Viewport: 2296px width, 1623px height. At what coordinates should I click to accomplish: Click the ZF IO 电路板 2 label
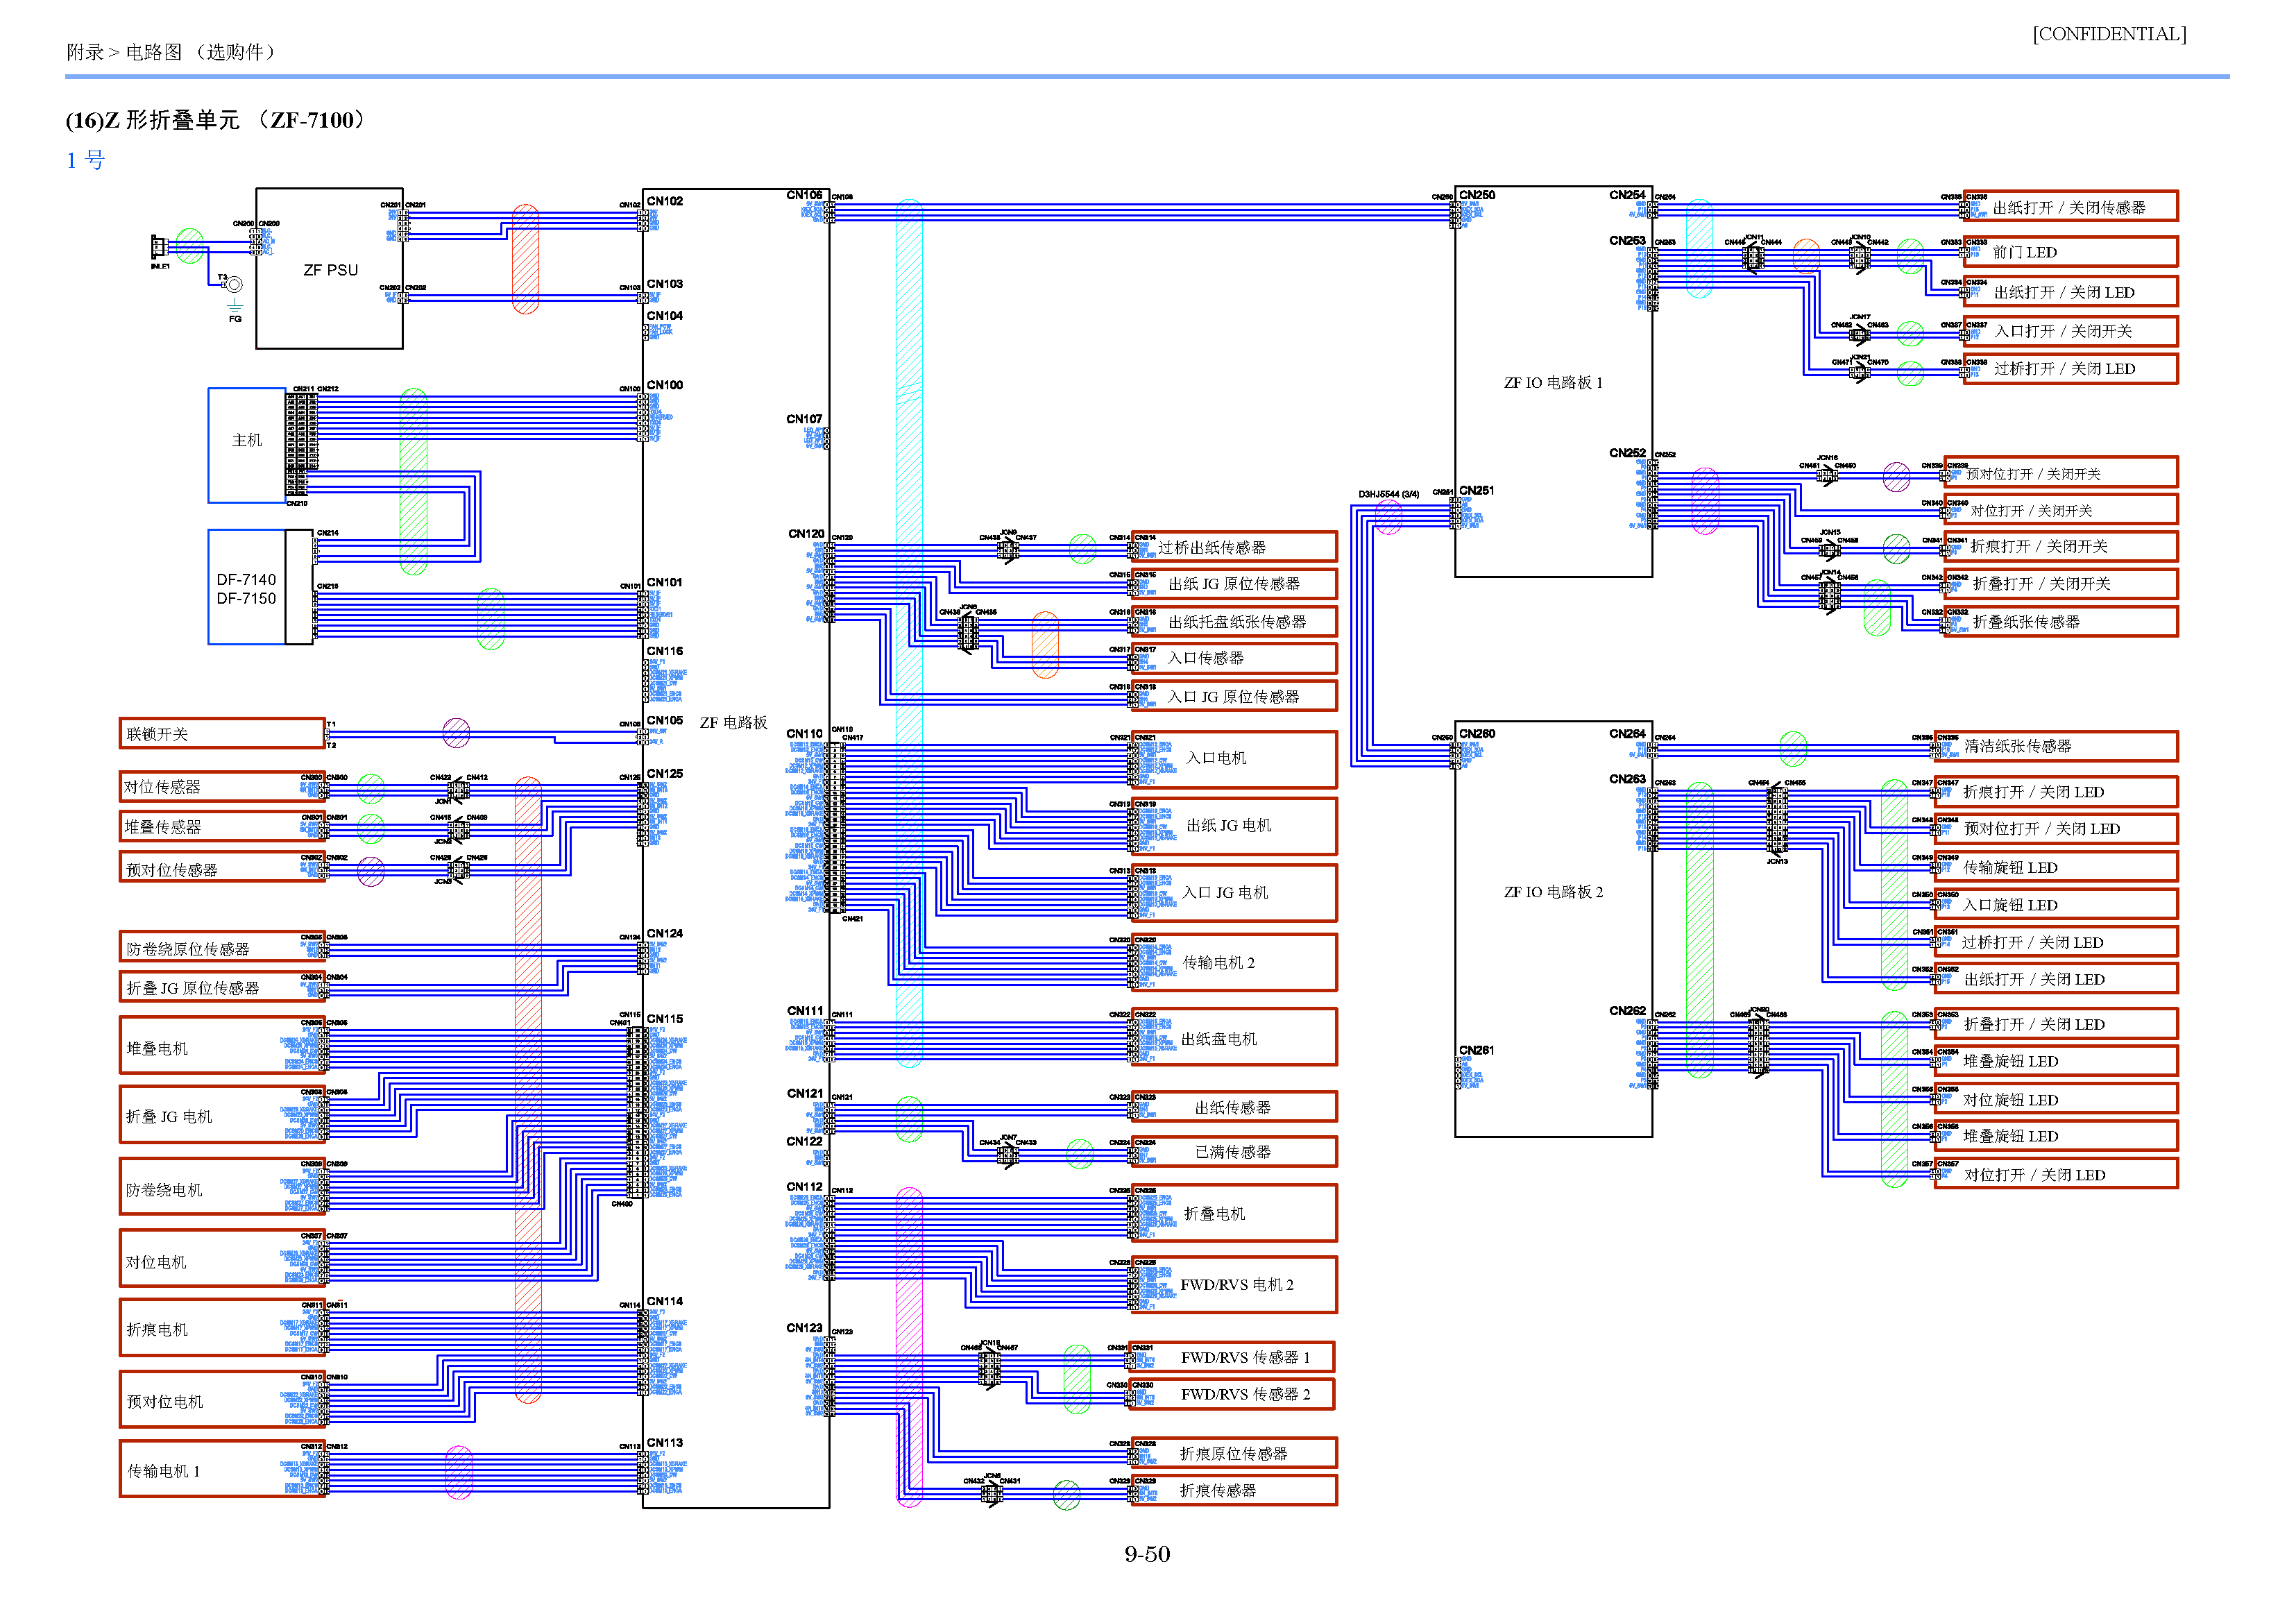(x=1553, y=892)
